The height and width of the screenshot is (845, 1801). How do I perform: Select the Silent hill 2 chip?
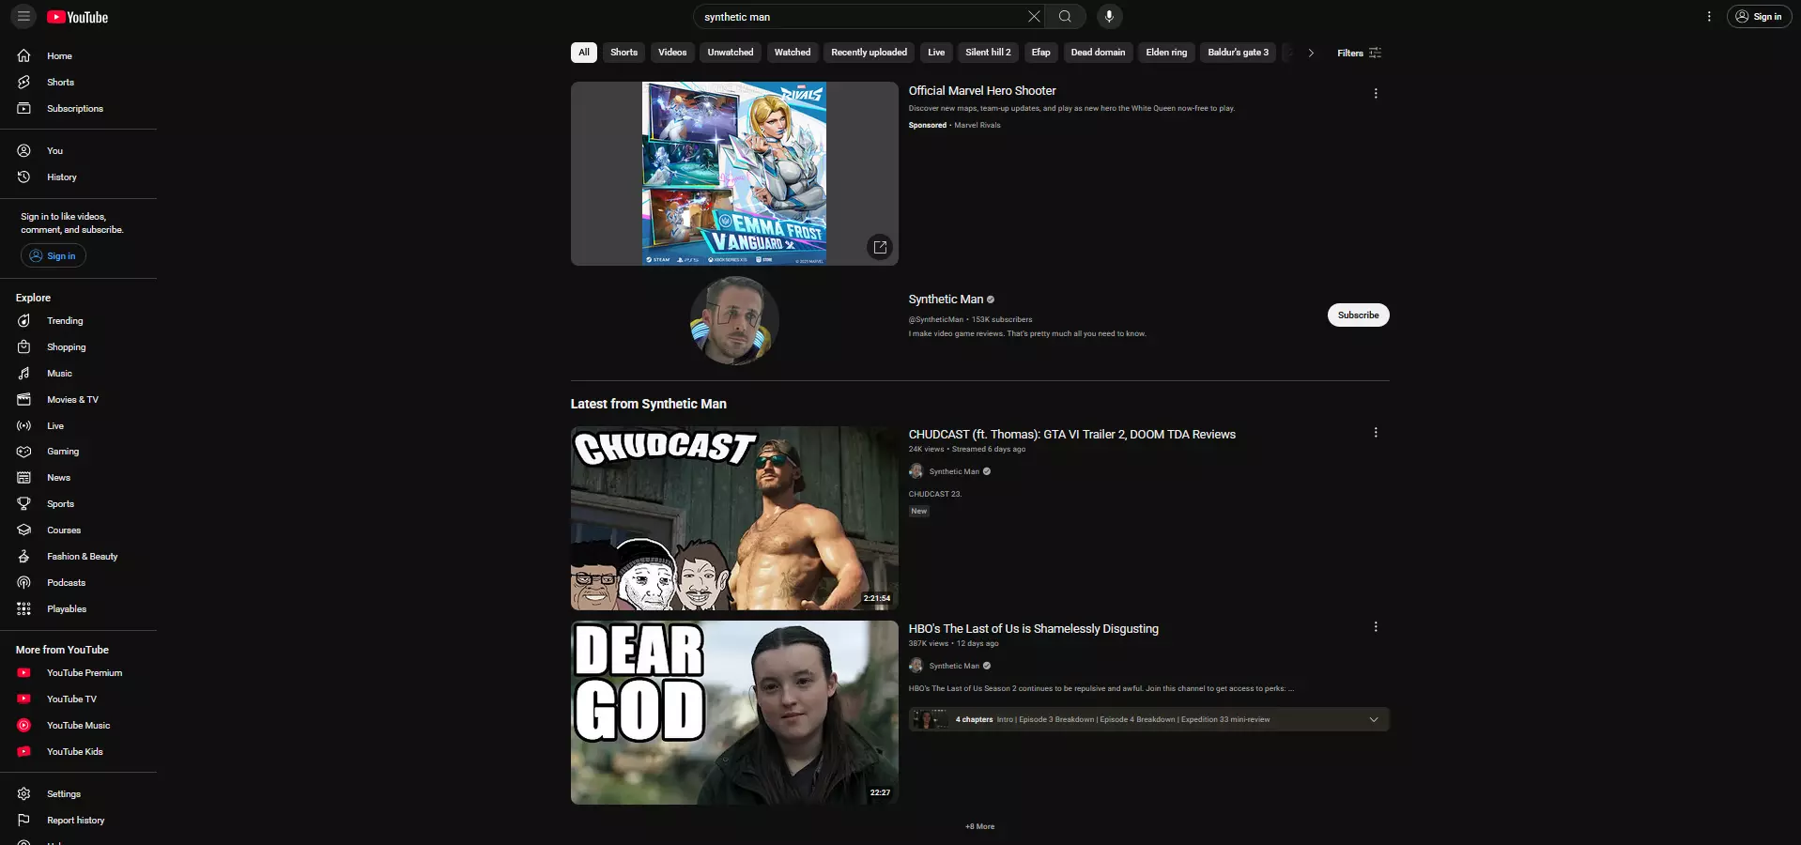[988, 53]
